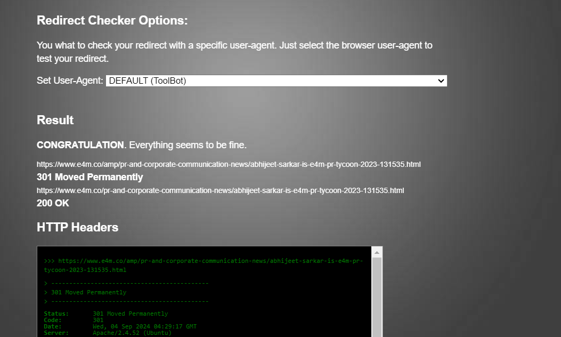Click the Result section heading

tap(55, 120)
